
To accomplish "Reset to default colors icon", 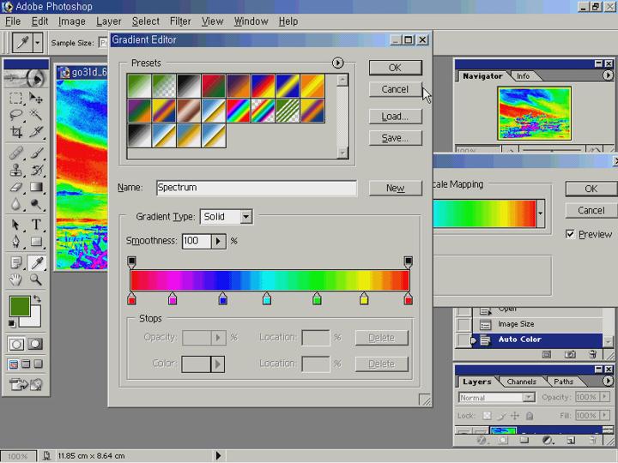I will (x=12, y=323).
